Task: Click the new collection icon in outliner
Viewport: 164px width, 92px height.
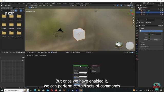Action: click(x=162, y=5)
